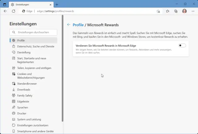
Task: Close the Einstellungen tab
Action: pos(50,5)
